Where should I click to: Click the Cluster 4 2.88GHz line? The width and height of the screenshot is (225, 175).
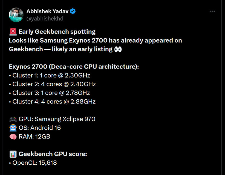coord(54,102)
